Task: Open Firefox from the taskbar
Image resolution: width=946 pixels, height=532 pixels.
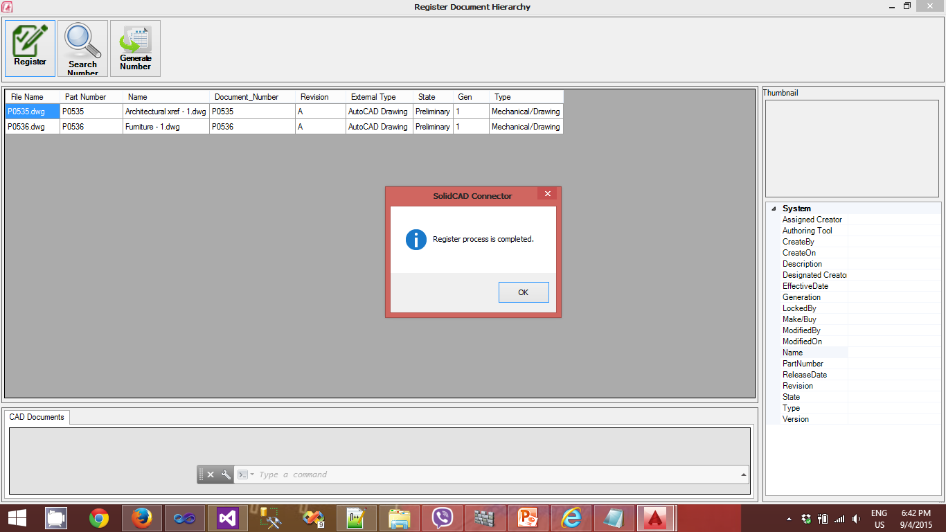Action: click(x=142, y=518)
